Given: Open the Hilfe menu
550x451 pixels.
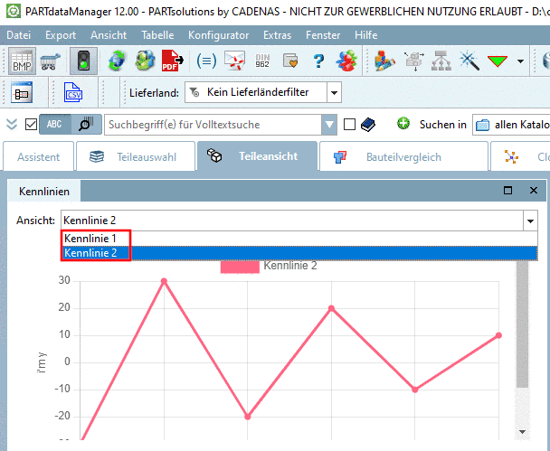Looking at the screenshot, I should pyautogui.click(x=365, y=35).
